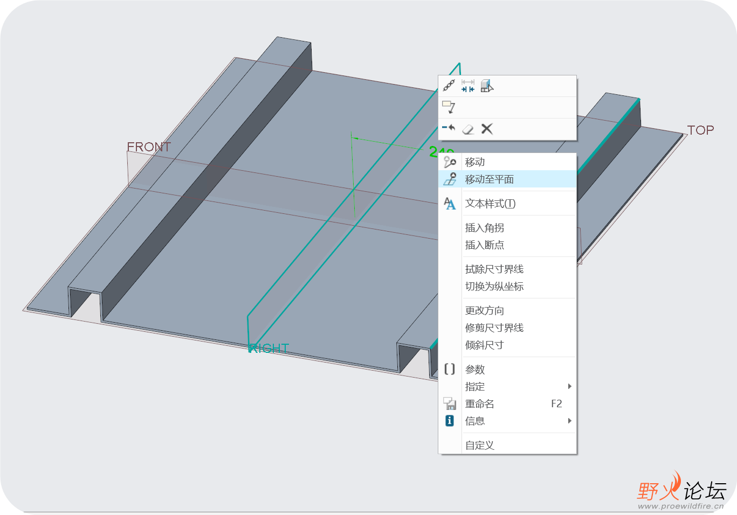This screenshot has height=515, width=737.
Task: Expand the 信息 info submenu
Action: coord(508,421)
